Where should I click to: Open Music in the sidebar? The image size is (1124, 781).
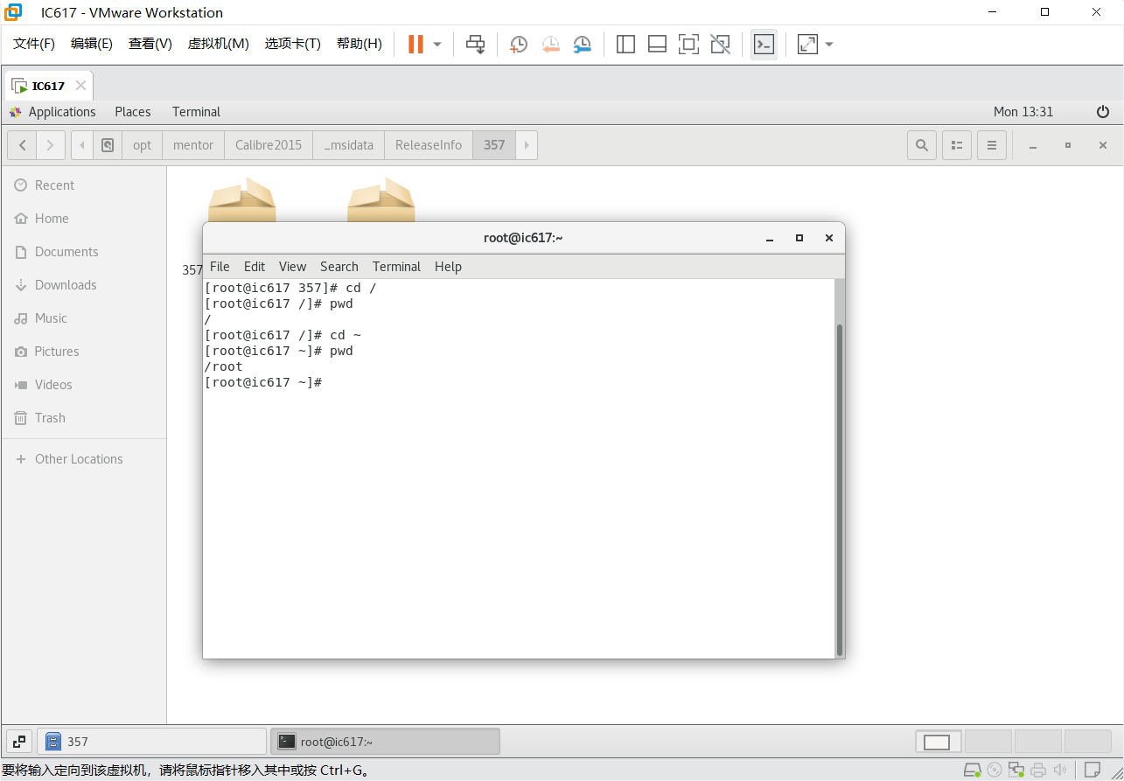tap(83, 318)
